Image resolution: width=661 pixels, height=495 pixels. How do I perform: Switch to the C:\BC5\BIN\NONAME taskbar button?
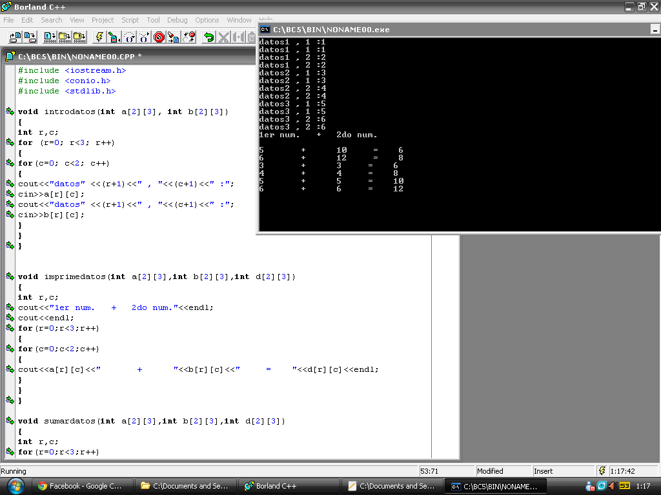coord(495,486)
